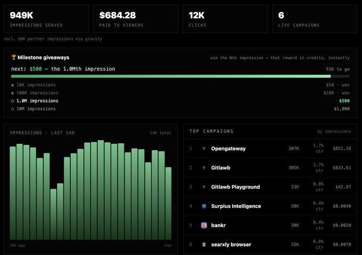362x255 pixels.
Task: Click the "TOP CAMPAIGNS" heading
Action: [211, 131]
